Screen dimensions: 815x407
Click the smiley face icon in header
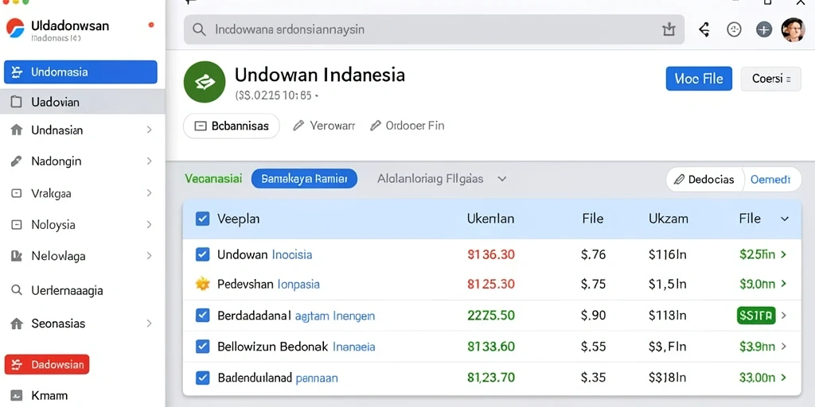click(x=734, y=29)
